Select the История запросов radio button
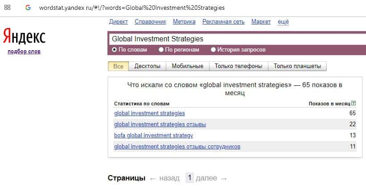Image resolution: width=366 pixels, height=192 pixels. pos(213,50)
